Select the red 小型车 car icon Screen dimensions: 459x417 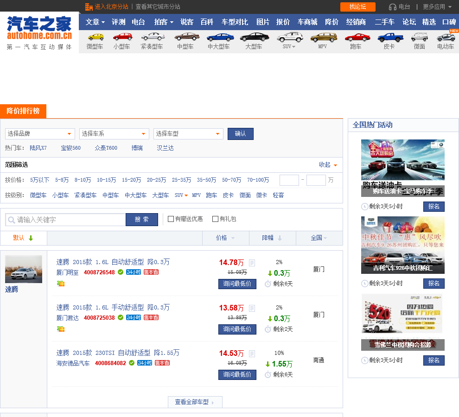coord(123,37)
